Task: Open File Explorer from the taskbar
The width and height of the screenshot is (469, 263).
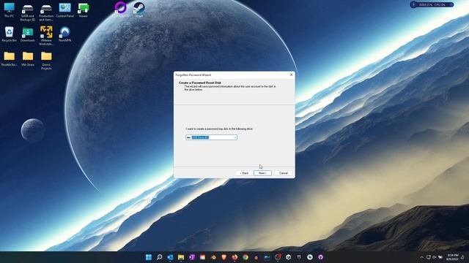Action: 181,257
